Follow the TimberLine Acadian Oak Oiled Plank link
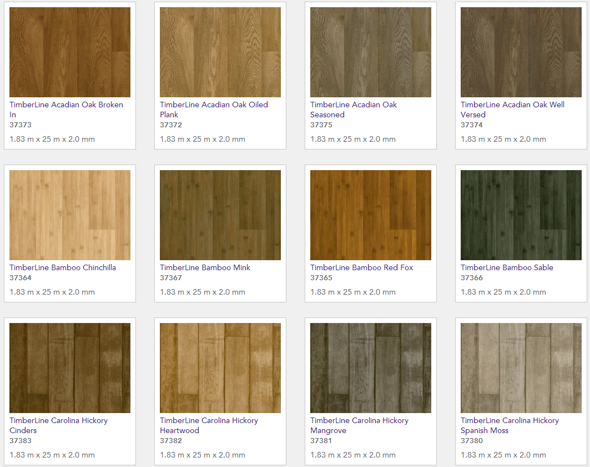590x467 pixels. pyautogui.click(x=214, y=110)
